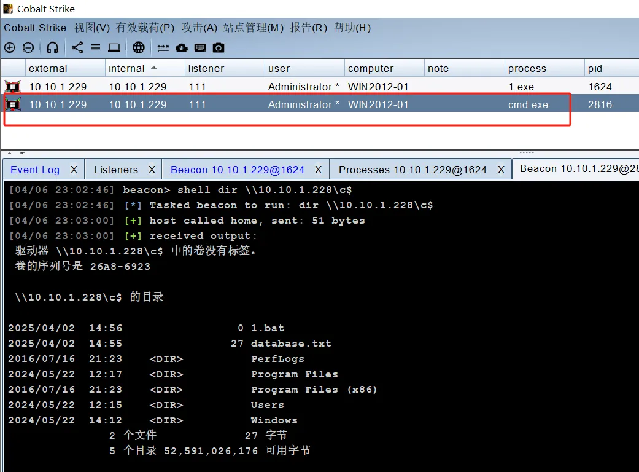Switch to Beacon 10.10.1.229@1624 tab
This screenshot has width=639, height=472.
click(238, 170)
